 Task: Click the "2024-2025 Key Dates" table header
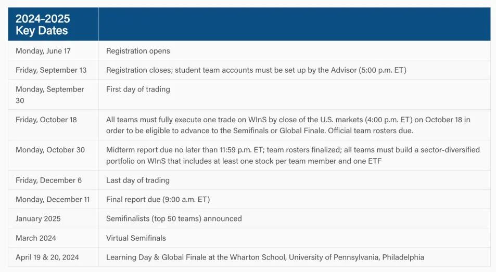[43, 24]
